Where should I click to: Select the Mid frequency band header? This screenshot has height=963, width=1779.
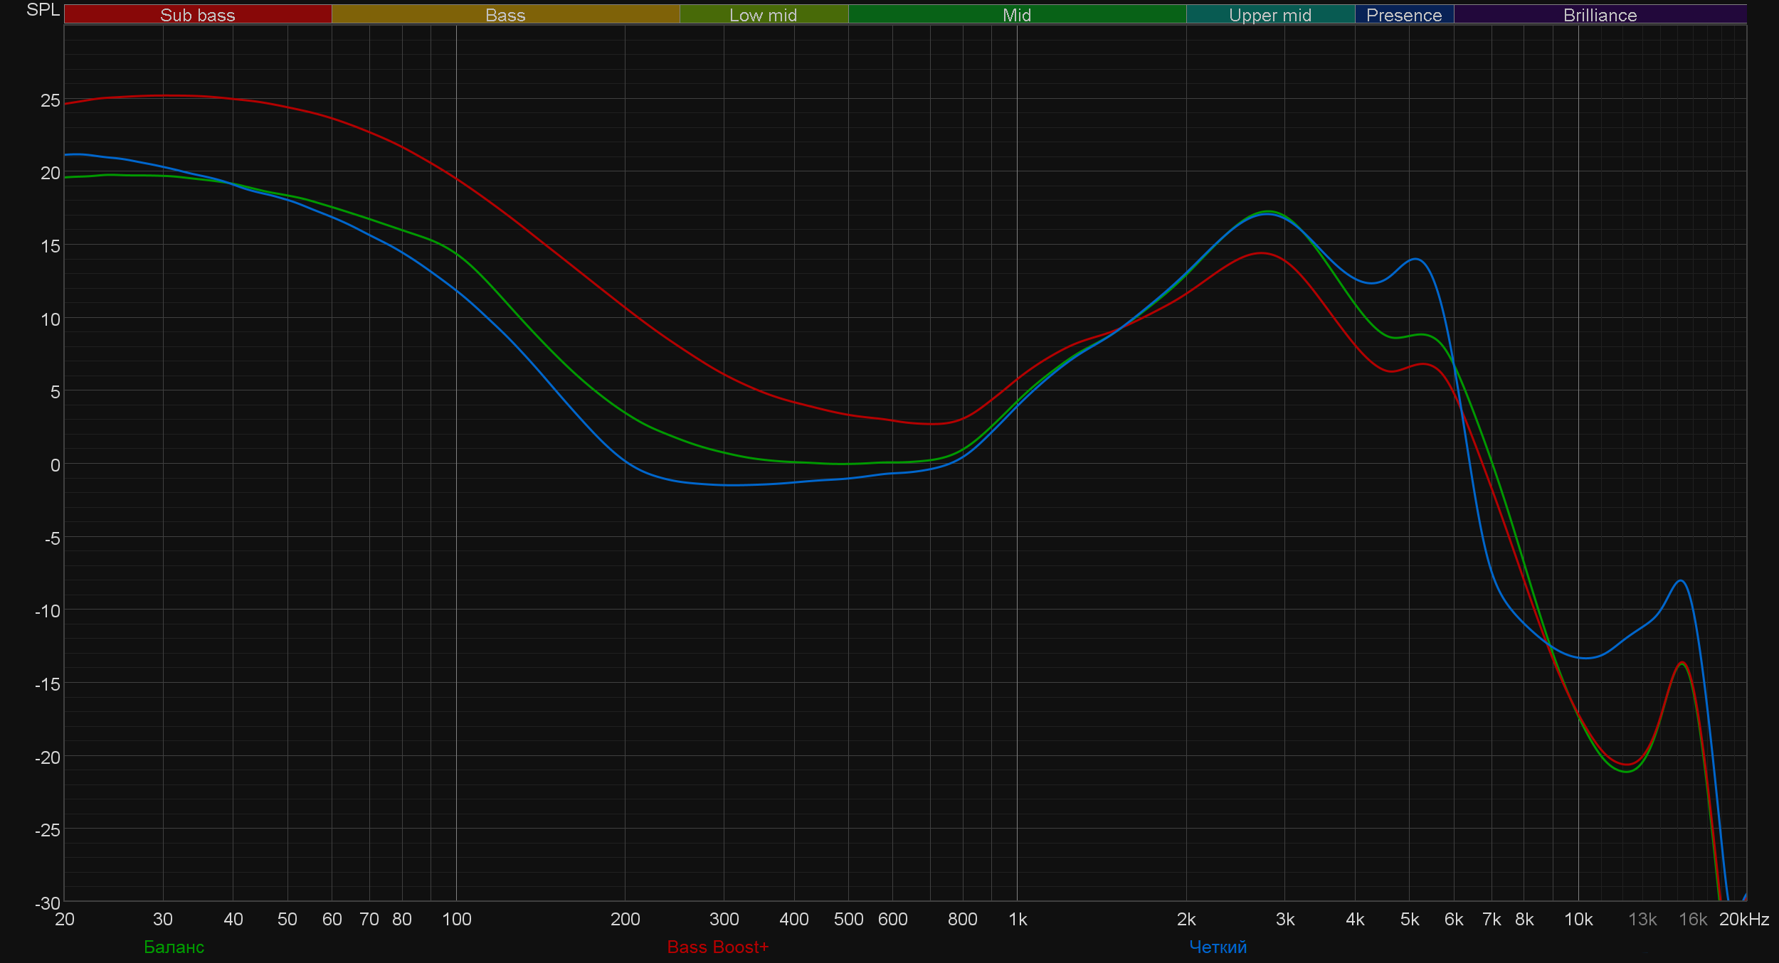(1016, 15)
